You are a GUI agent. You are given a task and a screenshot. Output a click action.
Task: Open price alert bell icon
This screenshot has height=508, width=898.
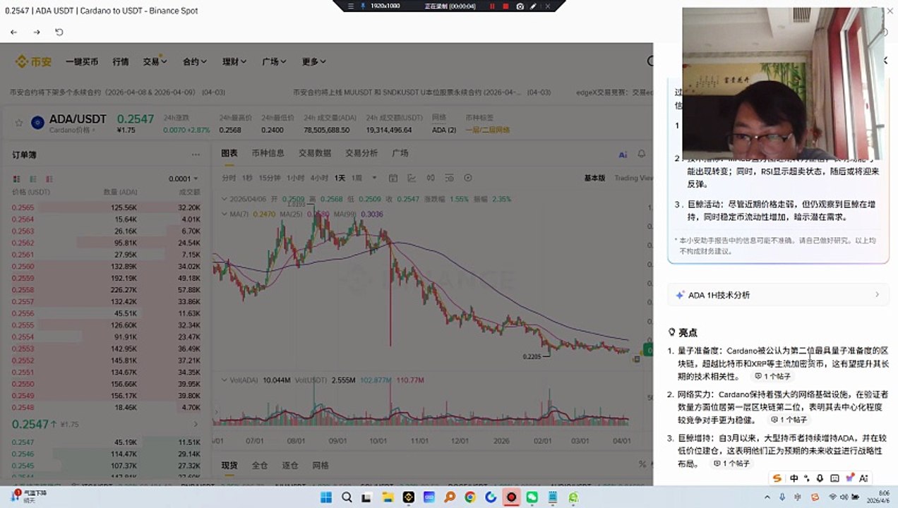click(x=642, y=154)
